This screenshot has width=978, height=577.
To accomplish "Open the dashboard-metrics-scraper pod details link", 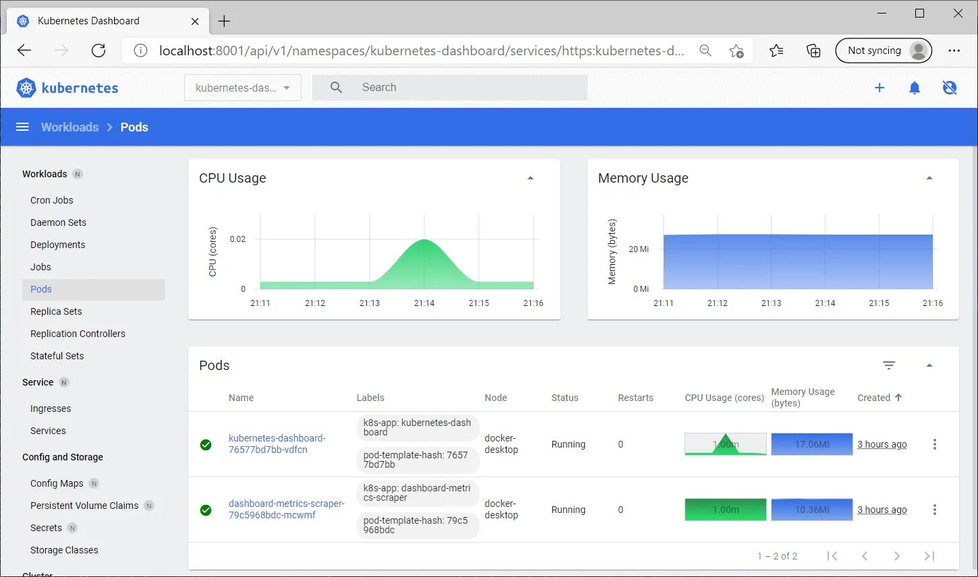I will click(x=287, y=509).
